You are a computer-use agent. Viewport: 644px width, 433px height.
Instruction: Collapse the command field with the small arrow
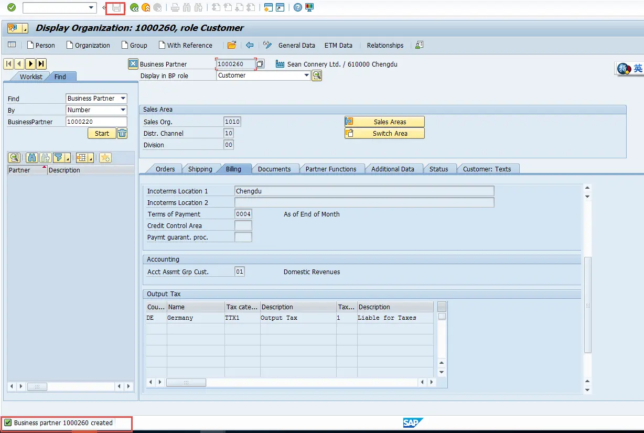[x=103, y=7]
